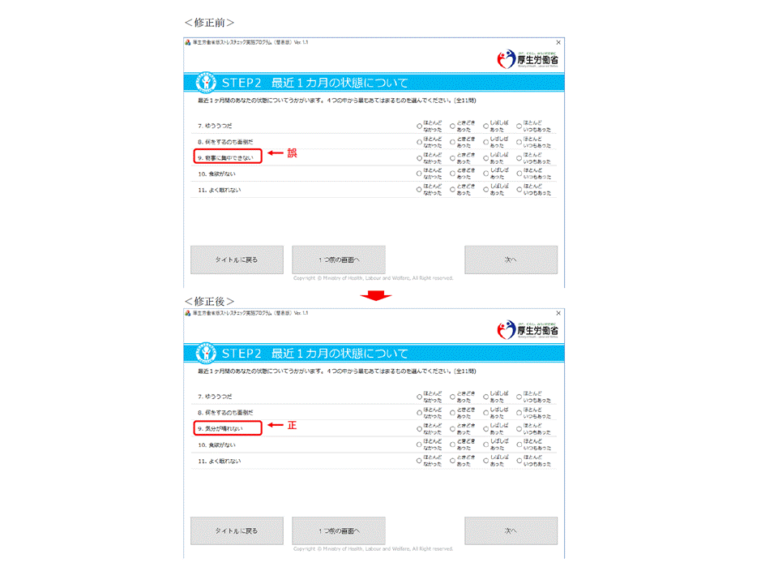Close the lower 修正後 program window
The width and height of the screenshot is (778, 584).
(x=558, y=313)
